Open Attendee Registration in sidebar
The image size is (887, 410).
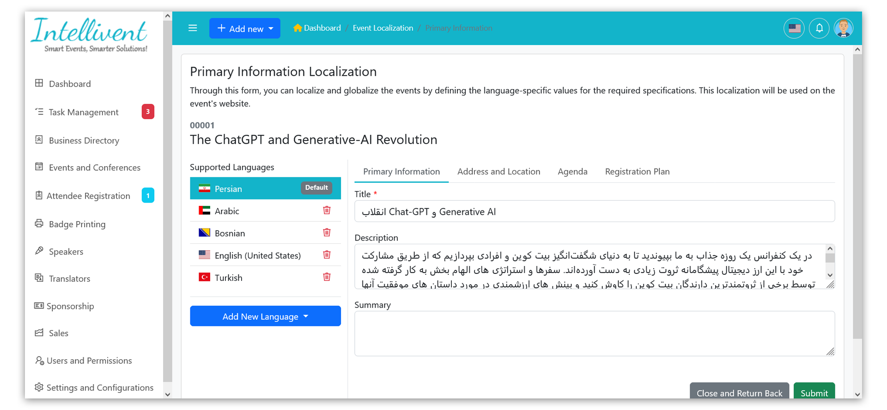(x=88, y=196)
